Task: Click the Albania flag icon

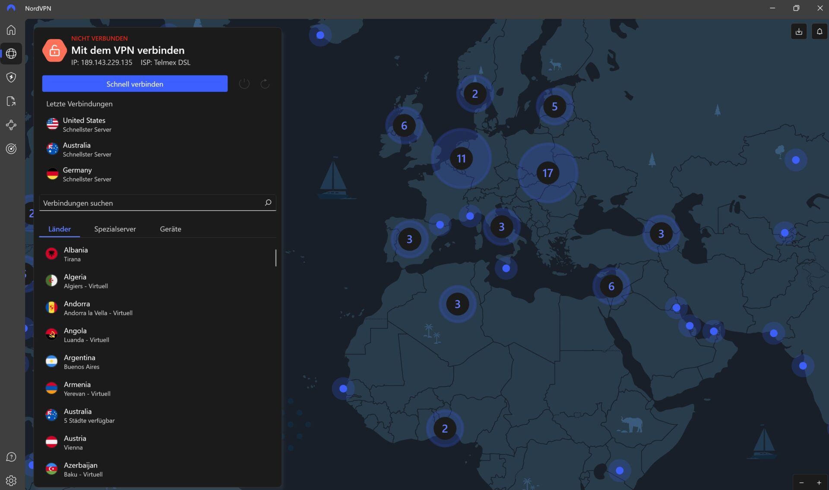Action: coord(52,254)
